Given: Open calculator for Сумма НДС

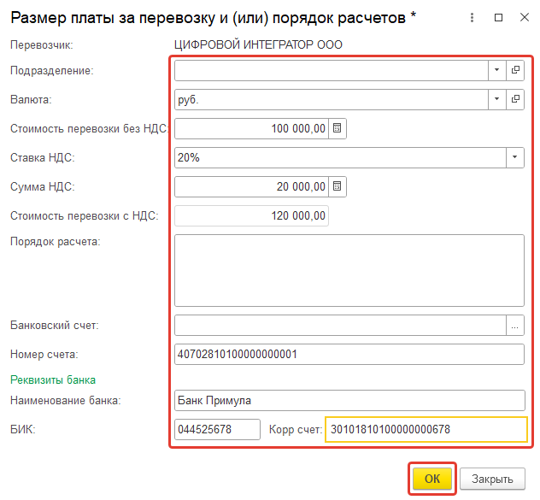Looking at the screenshot, I should coord(337,186).
